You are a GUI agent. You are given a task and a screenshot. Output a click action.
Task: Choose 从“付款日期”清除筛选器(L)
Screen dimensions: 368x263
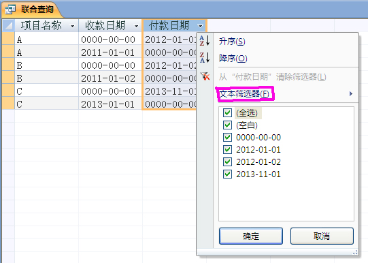click(x=273, y=77)
